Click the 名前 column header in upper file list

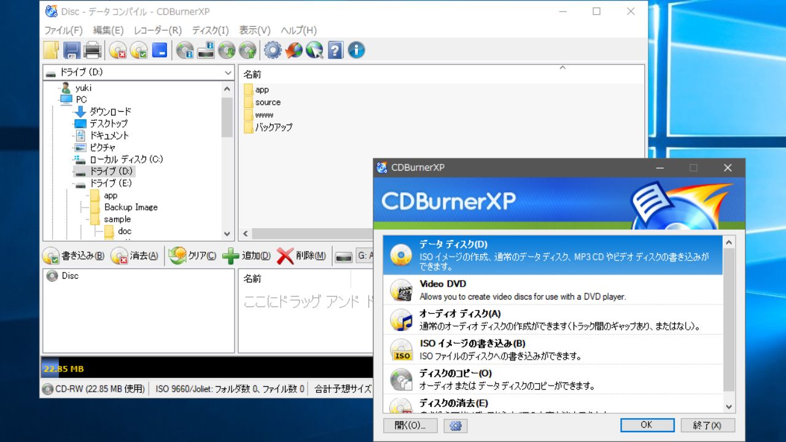click(252, 74)
